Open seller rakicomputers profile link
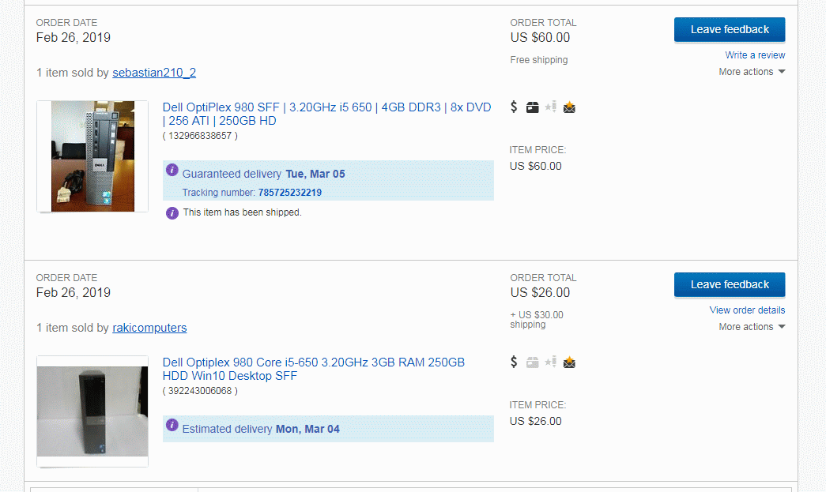This screenshot has width=826, height=492. pyautogui.click(x=149, y=328)
